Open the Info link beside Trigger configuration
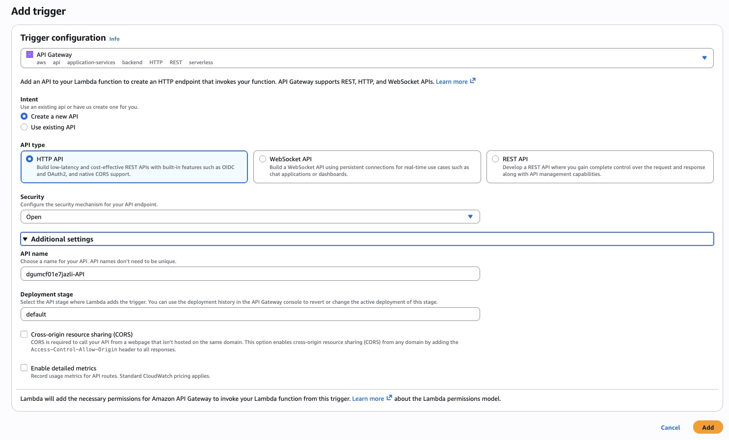 114,39
